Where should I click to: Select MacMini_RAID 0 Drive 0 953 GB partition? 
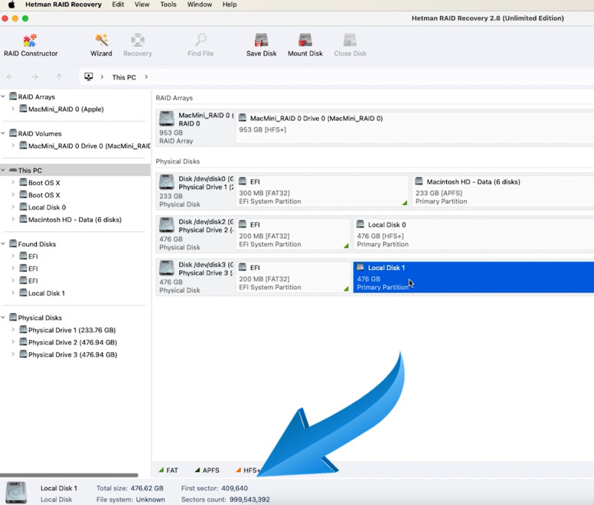point(415,127)
